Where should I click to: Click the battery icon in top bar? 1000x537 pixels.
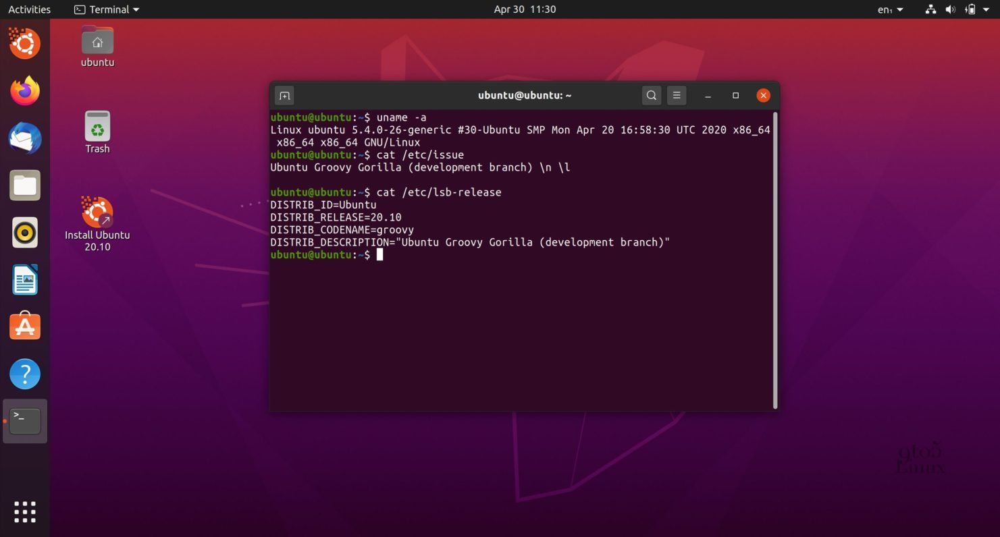(970, 9)
